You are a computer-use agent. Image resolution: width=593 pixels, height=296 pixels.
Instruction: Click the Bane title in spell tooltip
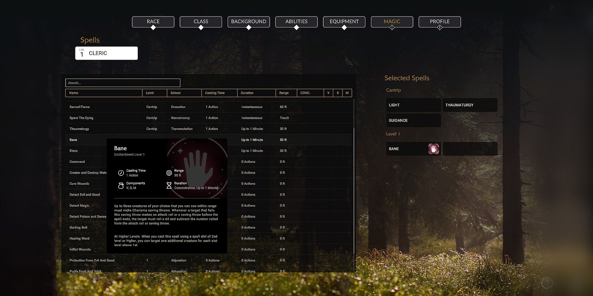point(120,148)
